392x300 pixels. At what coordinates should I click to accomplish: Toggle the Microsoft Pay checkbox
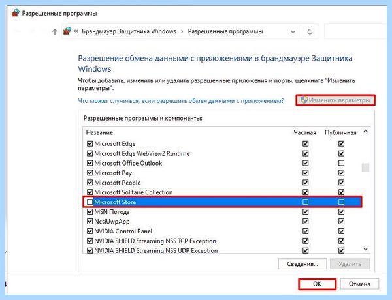[x=90, y=173]
